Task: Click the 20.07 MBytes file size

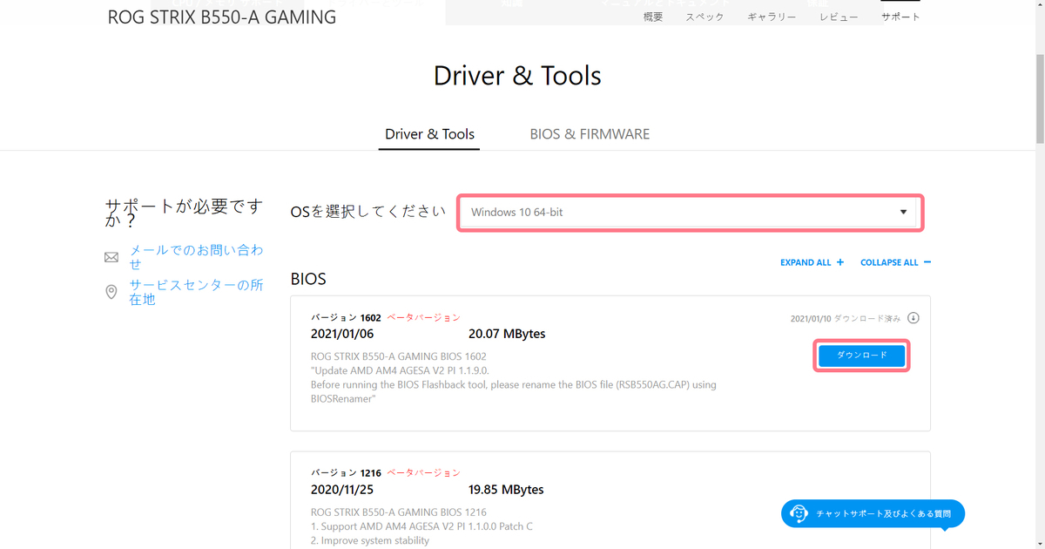Action: point(507,334)
